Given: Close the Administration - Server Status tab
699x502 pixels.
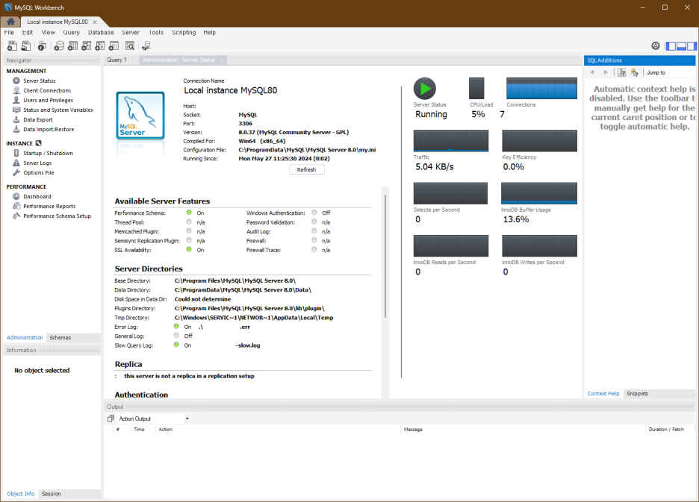Looking at the screenshot, I should [x=222, y=60].
